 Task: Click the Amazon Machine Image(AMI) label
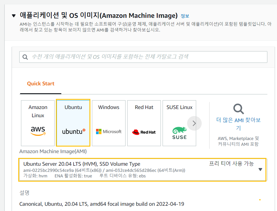(x=53, y=151)
